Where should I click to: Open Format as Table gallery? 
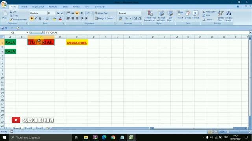pyautogui.click(x=161, y=16)
